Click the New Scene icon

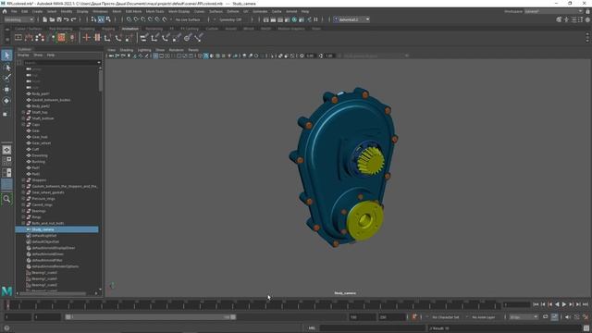pyautogui.click(x=45, y=19)
